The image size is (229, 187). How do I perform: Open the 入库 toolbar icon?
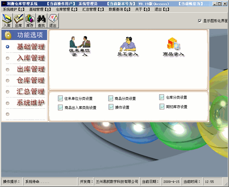click(7, 21)
